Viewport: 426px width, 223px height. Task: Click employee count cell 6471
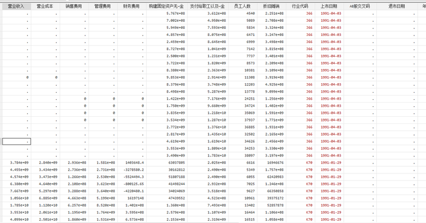click(x=243, y=35)
